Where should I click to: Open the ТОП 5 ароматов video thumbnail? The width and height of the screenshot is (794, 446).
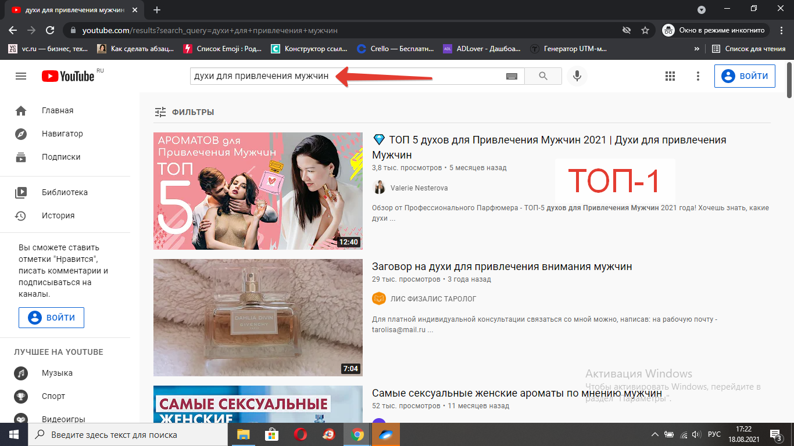258,191
